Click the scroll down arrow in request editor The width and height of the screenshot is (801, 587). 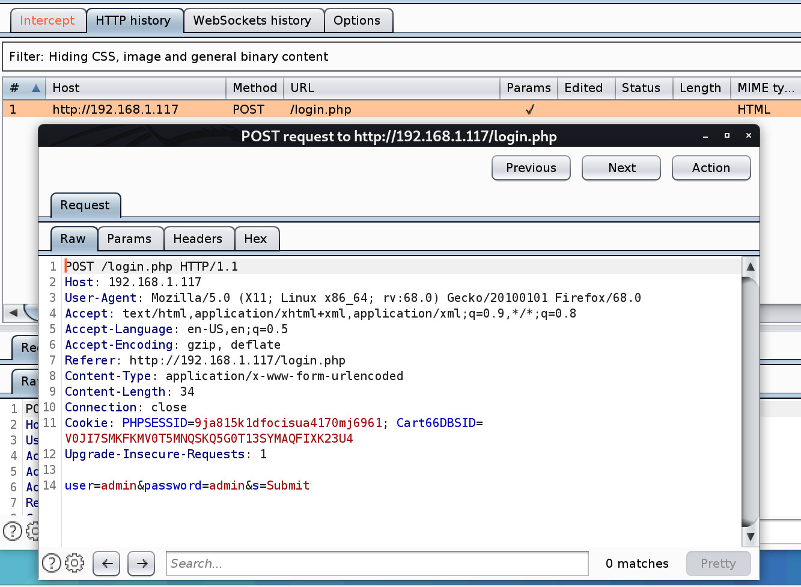point(750,536)
